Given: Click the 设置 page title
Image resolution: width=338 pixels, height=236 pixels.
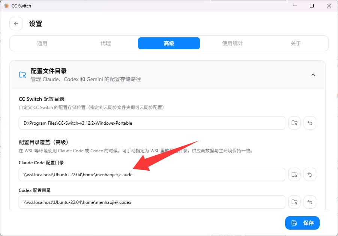Looking at the screenshot, I should pos(36,24).
